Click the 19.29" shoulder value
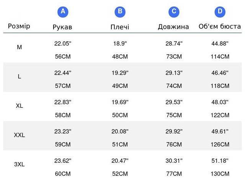245x180 pixels. point(120,73)
